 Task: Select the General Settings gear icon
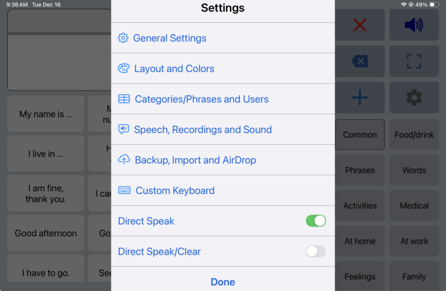[x=124, y=38]
